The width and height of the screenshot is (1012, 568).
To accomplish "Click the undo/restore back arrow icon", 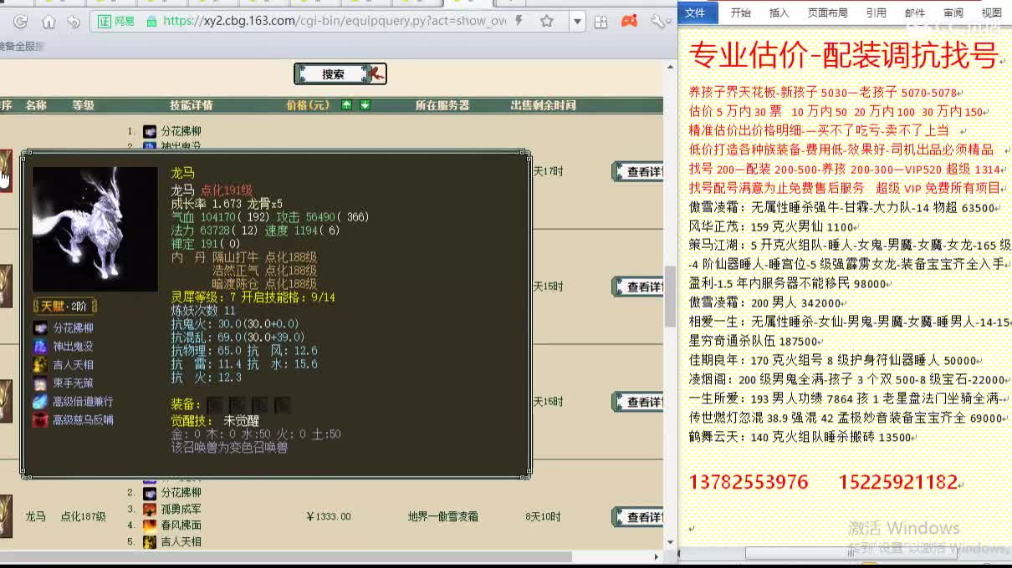I will tap(73, 22).
